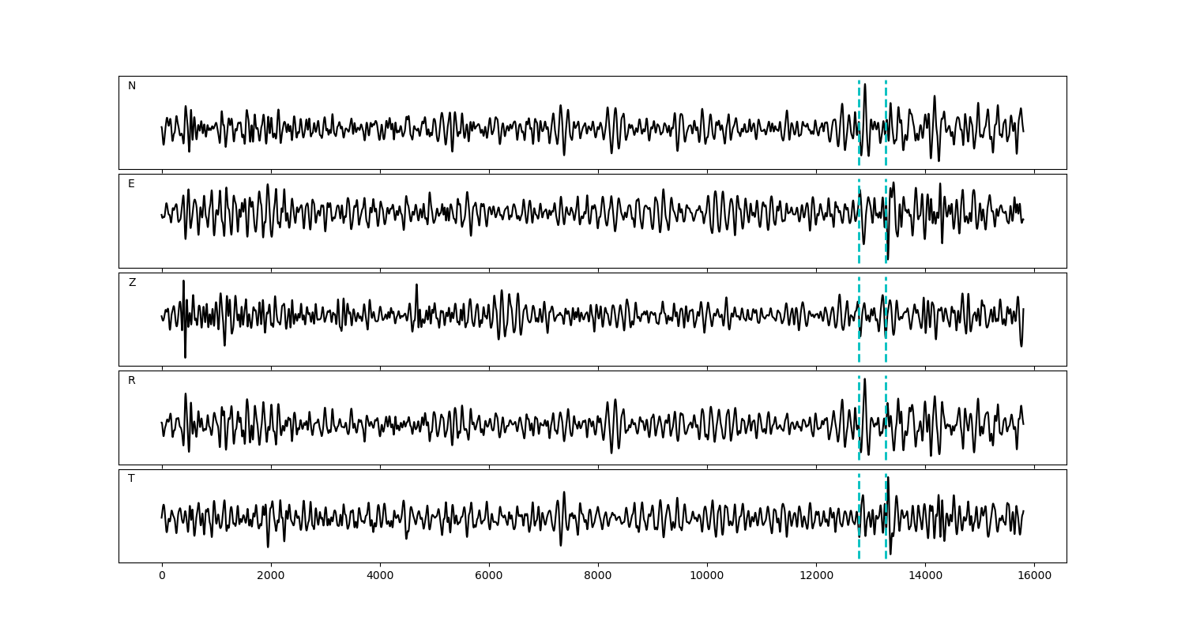Pick the 6000 x-axis tick label
Image resolution: width=1185 pixels, height=632 pixels.
489,576
